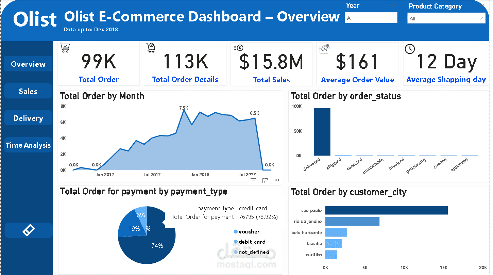This screenshot has height=275, width=493.
Task: Select the Overview navigation button
Action: point(28,64)
